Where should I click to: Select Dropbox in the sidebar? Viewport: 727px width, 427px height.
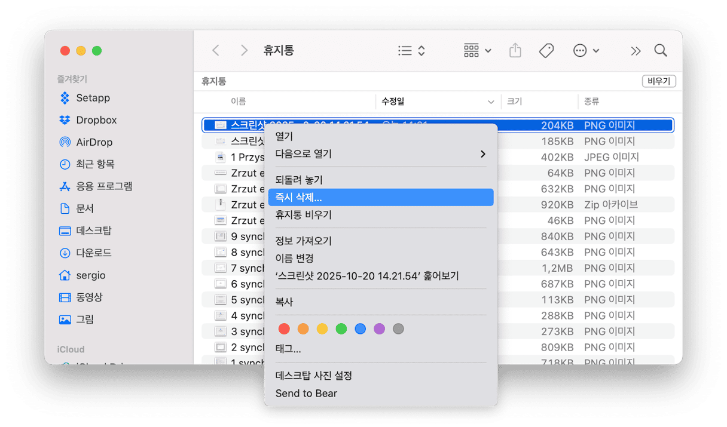click(x=96, y=120)
